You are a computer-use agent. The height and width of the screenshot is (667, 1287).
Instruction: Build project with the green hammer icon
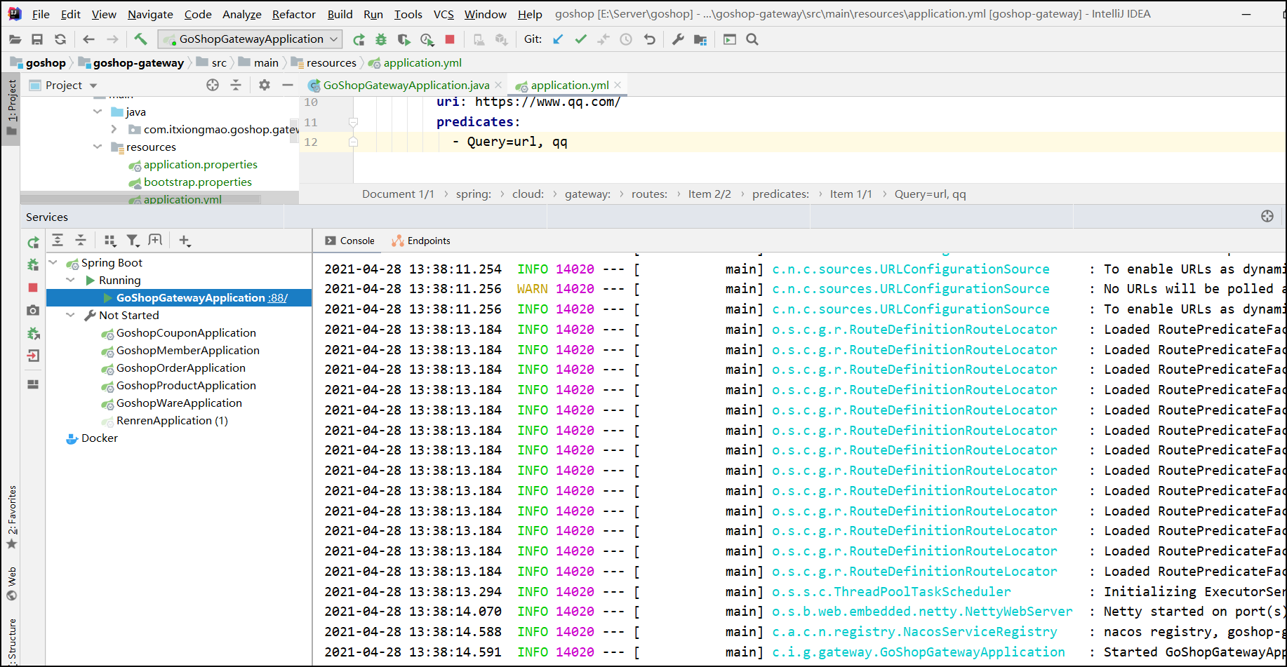[140, 39]
